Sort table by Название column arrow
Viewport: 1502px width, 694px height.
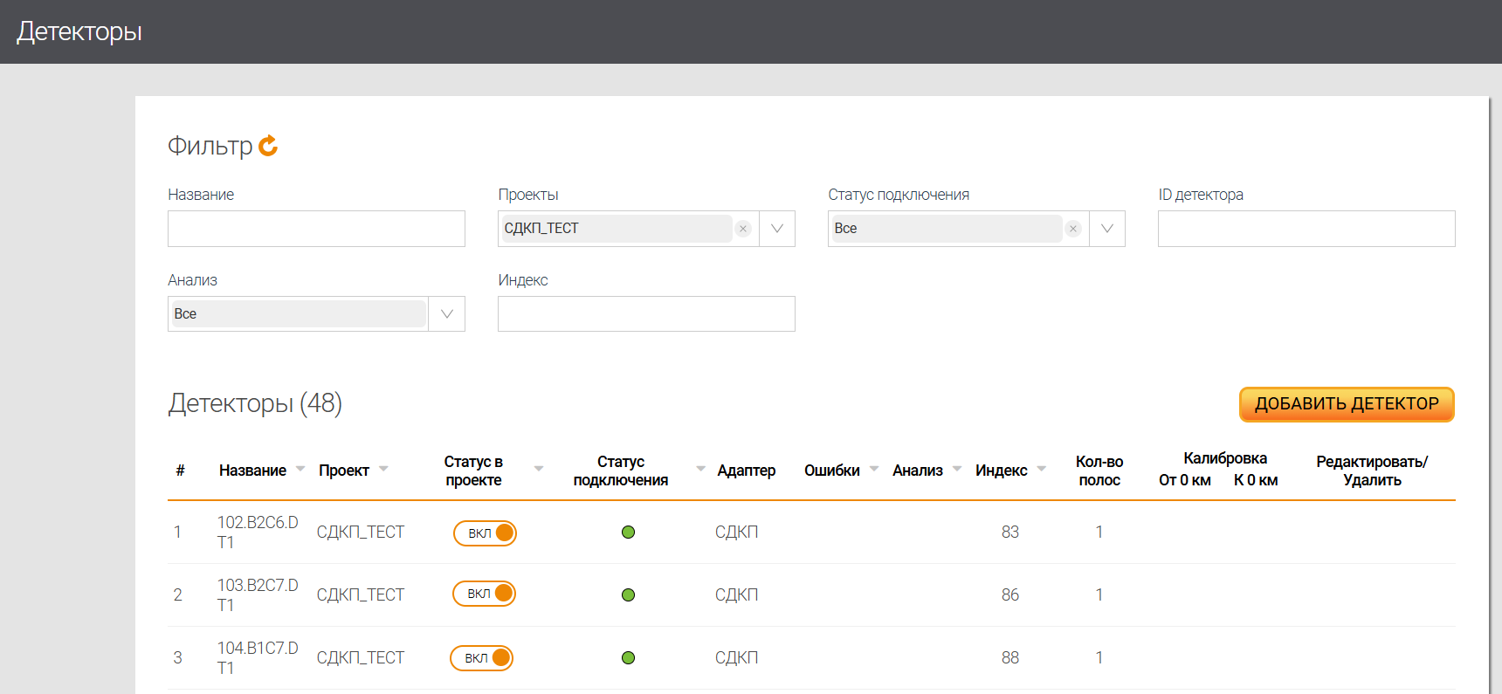click(300, 470)
